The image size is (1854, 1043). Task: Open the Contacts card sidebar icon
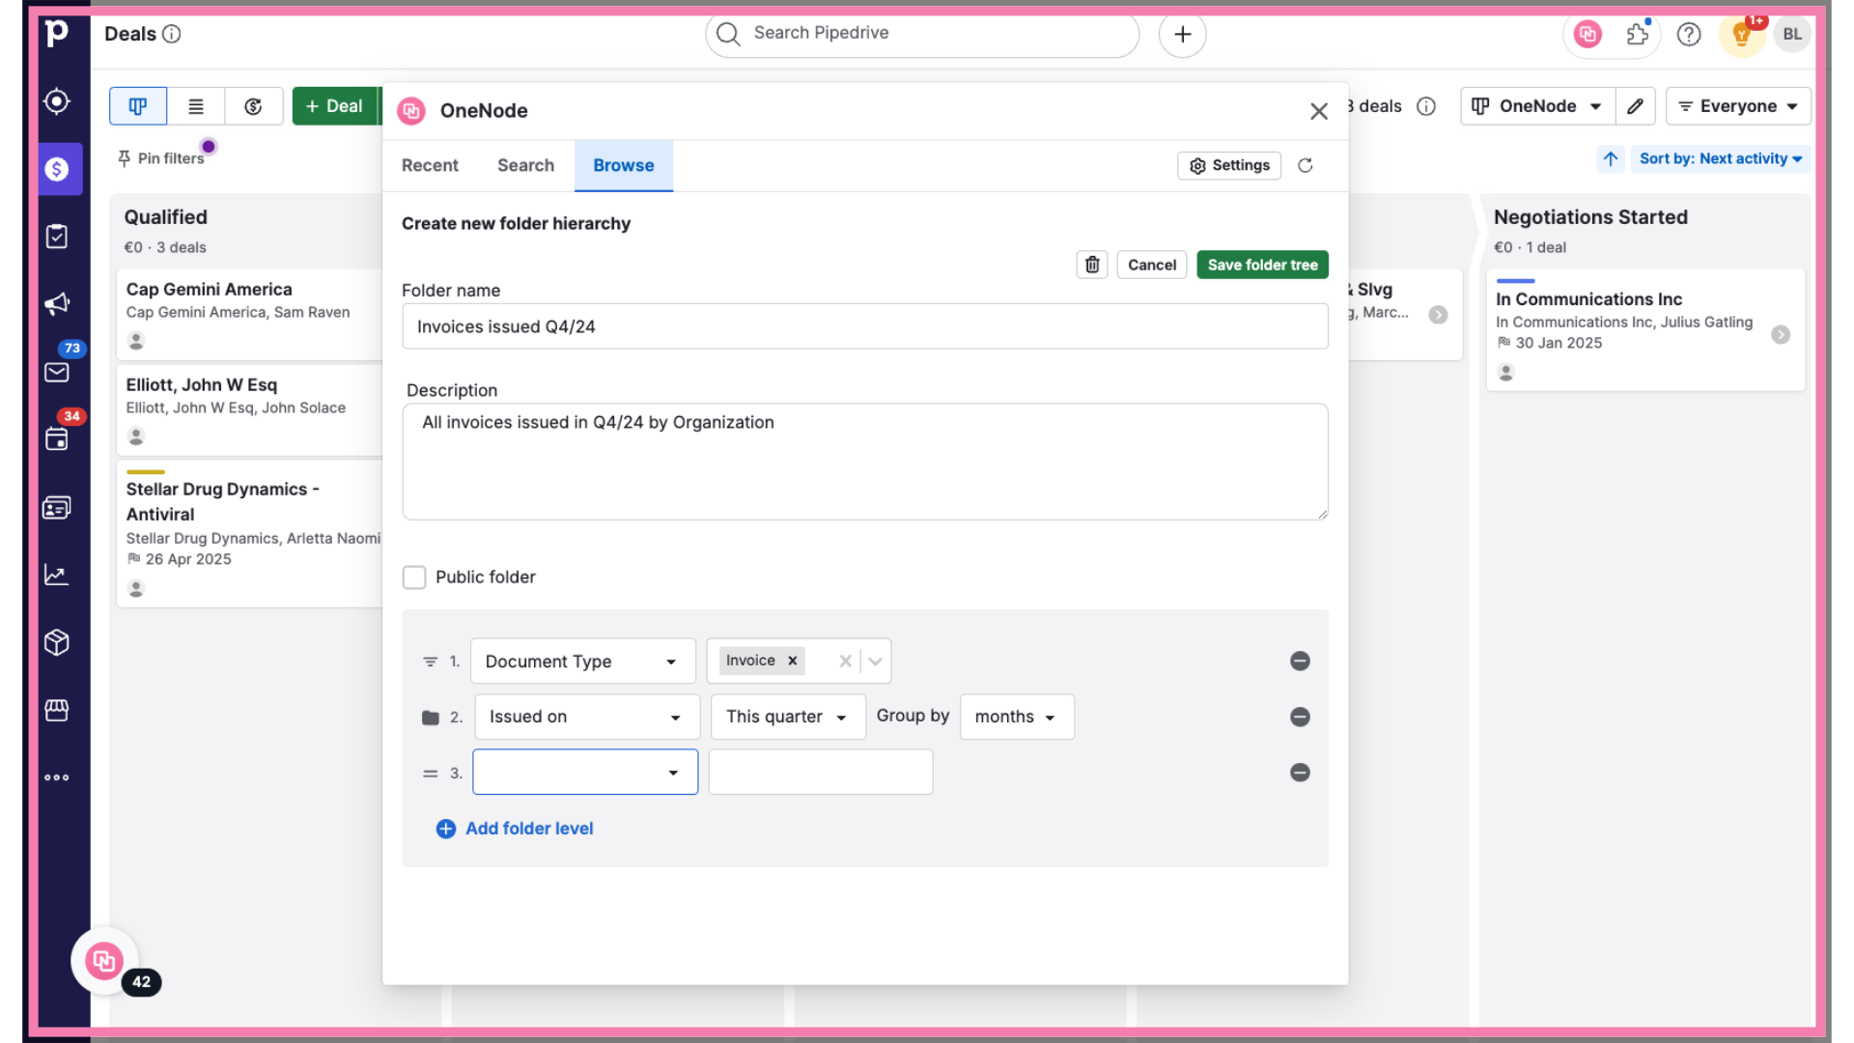57,507
